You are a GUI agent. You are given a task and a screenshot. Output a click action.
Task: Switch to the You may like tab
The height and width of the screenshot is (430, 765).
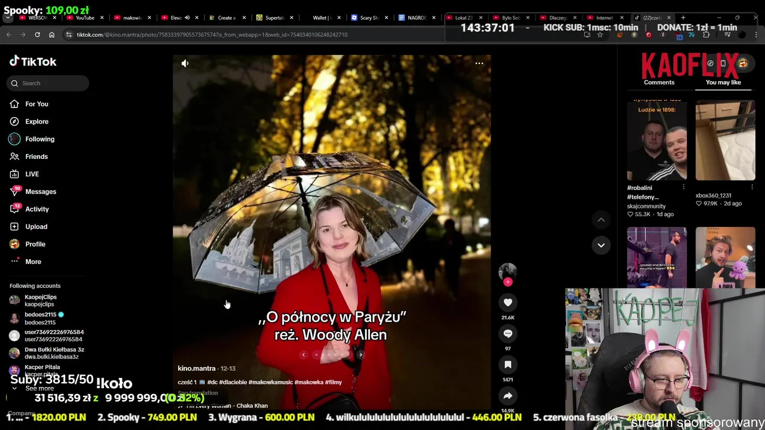pyautogui.click(x=723, y=82)
